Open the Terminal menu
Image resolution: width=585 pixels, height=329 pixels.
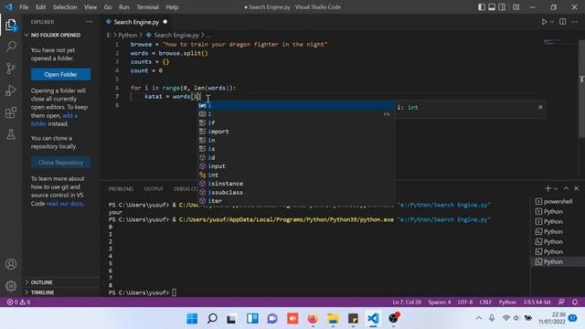click(x=147, y=7)
